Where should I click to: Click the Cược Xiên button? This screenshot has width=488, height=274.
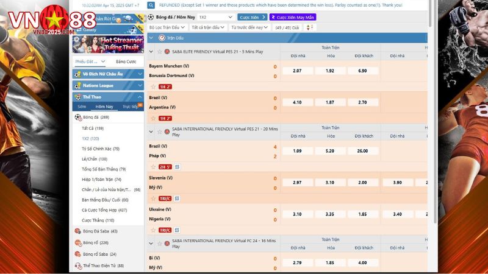[253, 17]
